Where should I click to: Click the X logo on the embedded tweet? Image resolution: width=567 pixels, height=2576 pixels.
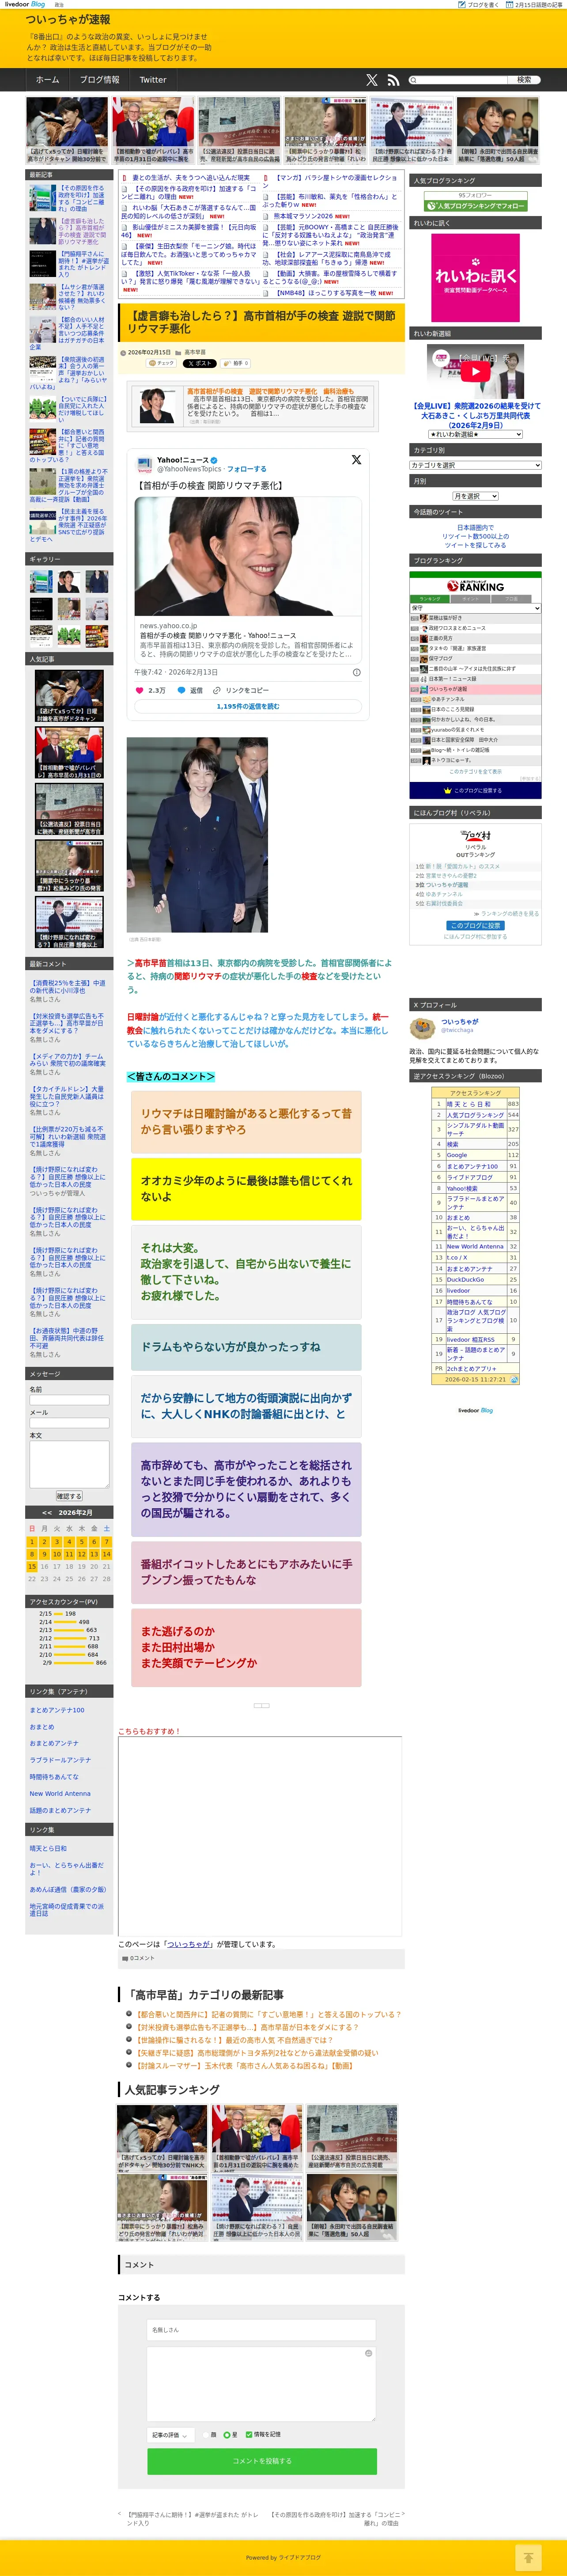coord(356,460)
